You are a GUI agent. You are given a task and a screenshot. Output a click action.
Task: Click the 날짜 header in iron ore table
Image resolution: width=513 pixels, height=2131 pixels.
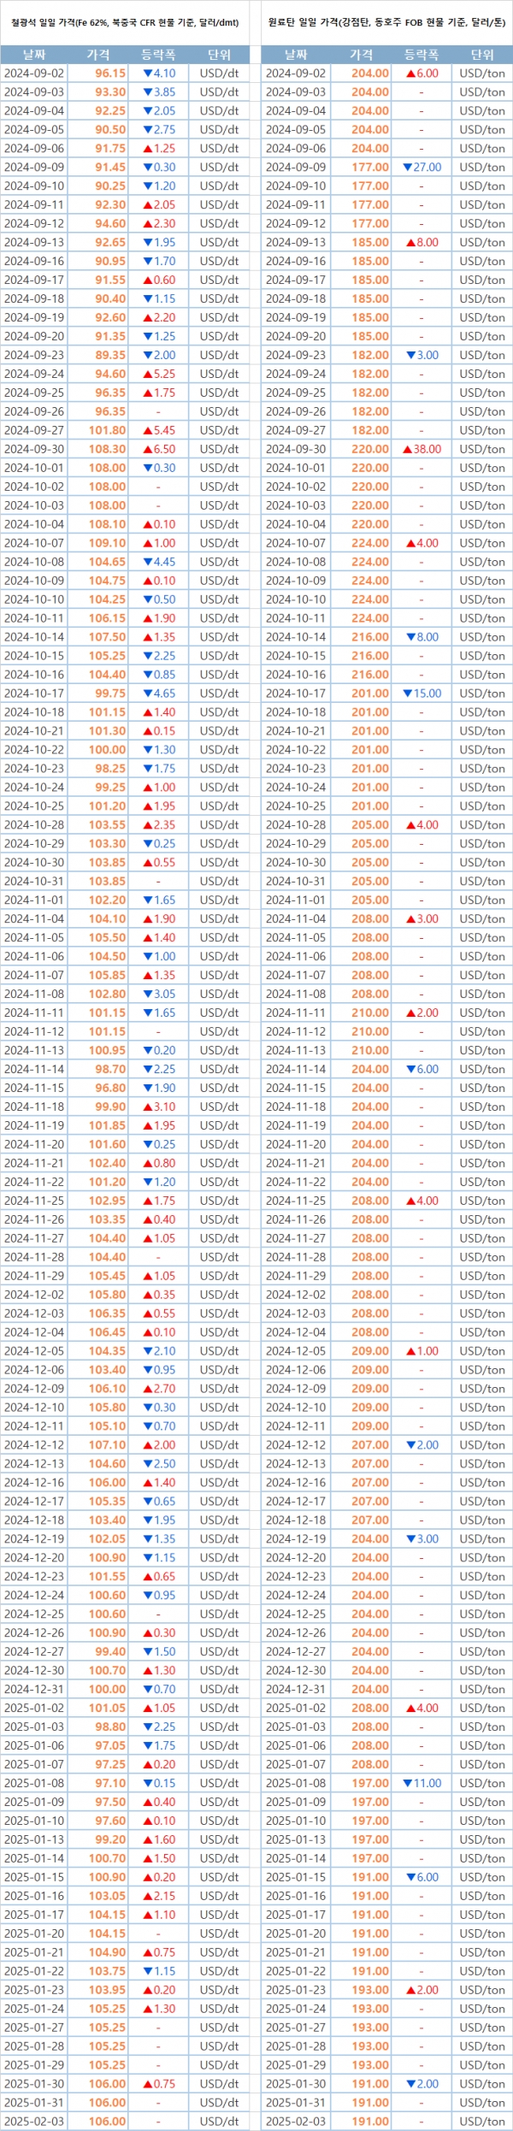coord(34,55)
